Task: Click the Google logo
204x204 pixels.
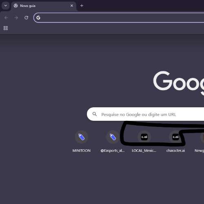Action: point(179,83)
